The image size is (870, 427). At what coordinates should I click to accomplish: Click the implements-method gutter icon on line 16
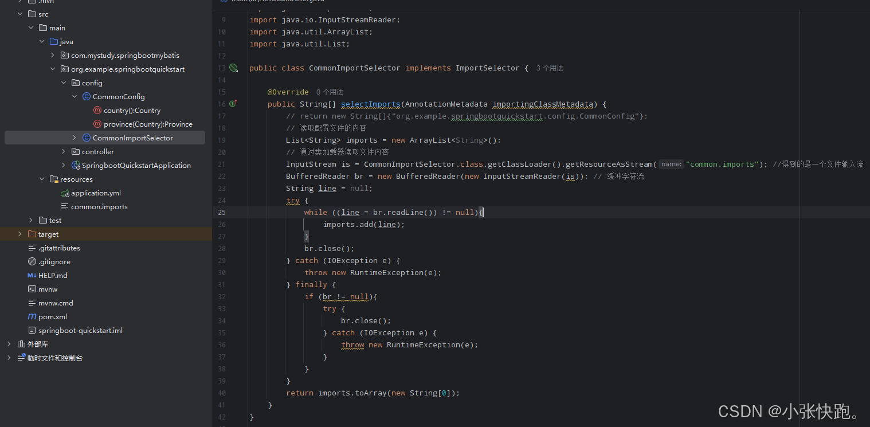233,104
